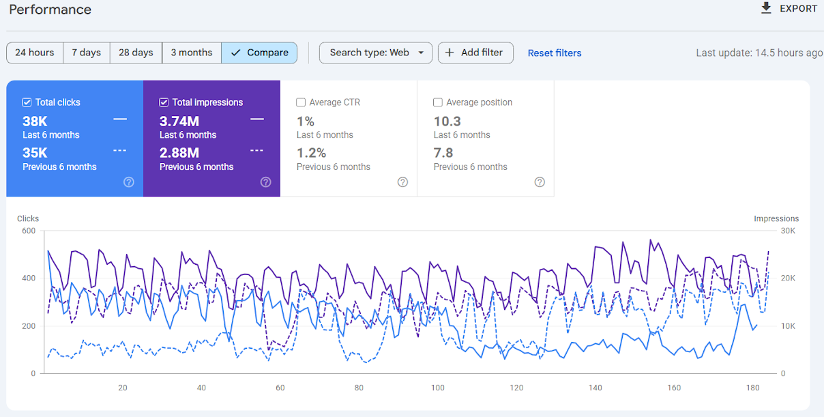Click the EXPORT button label
This screenshot has width=824, height=417.
(798, 9)
